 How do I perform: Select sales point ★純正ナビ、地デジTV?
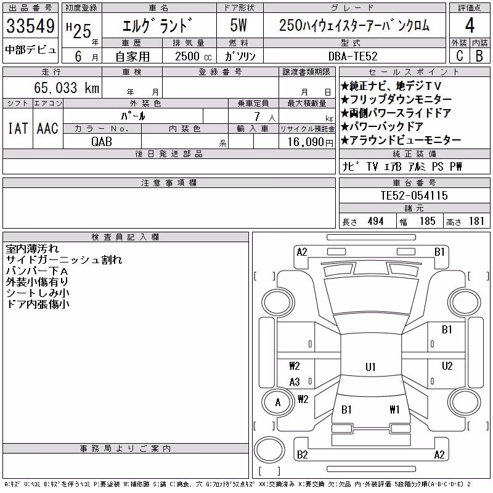[x=391, y=86]
